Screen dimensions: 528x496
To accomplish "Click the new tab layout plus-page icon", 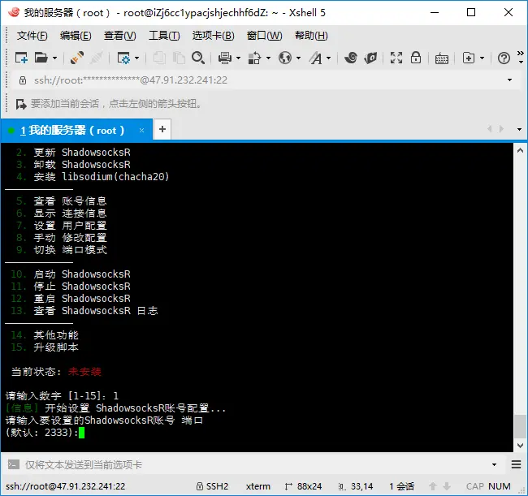I will coord(469,58).
